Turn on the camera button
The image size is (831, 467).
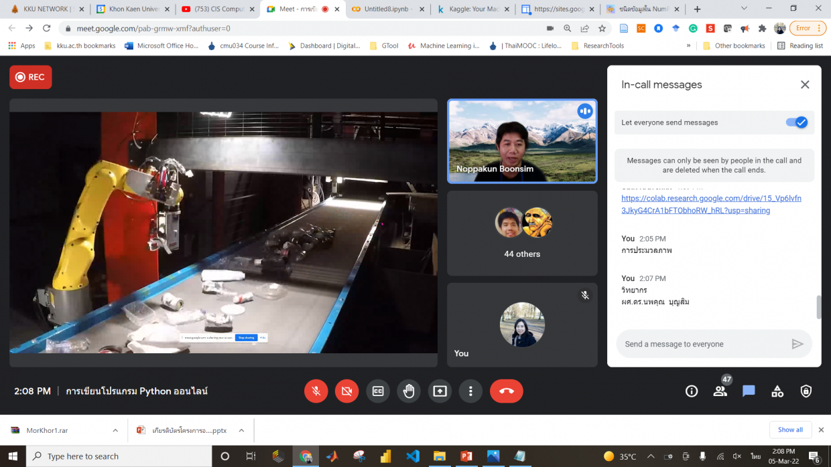(346, 391)
